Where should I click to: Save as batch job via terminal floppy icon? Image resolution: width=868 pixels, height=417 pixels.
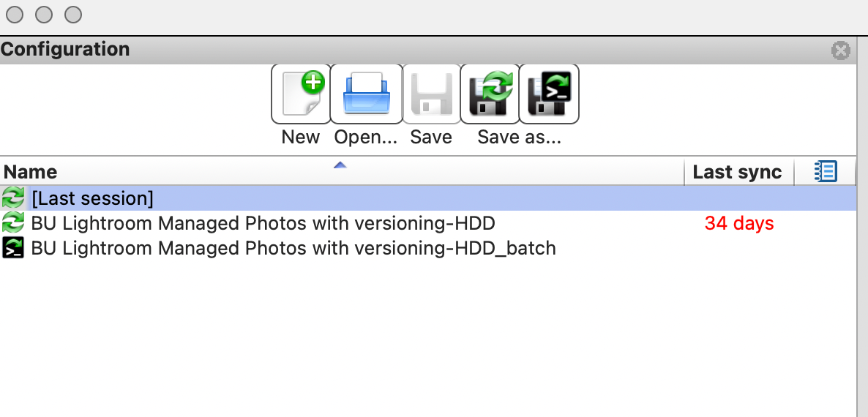(549, 94)
